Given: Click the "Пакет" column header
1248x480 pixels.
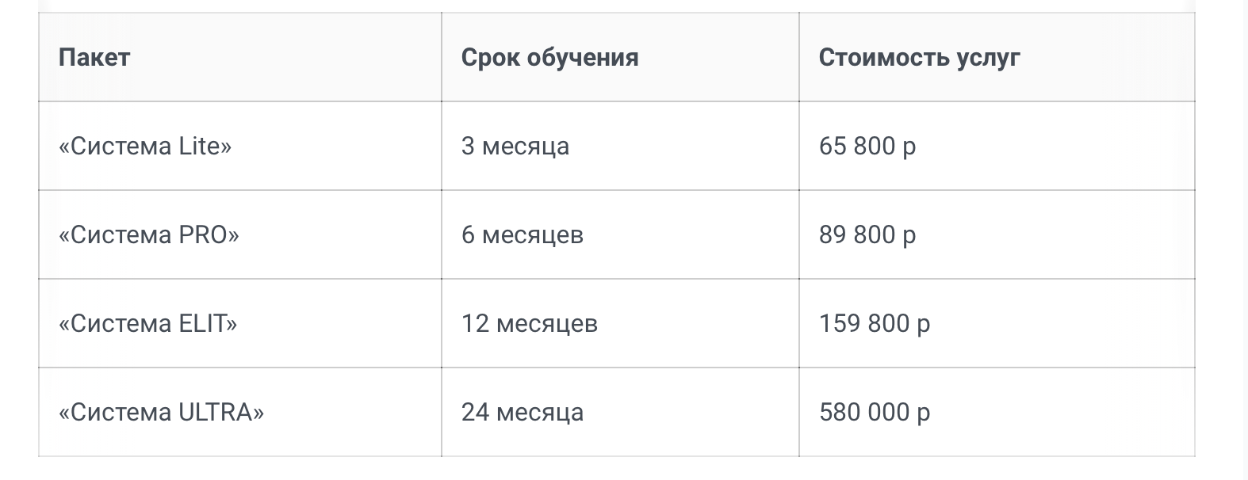Looking at the screenshot, I should tap(94, 58).
